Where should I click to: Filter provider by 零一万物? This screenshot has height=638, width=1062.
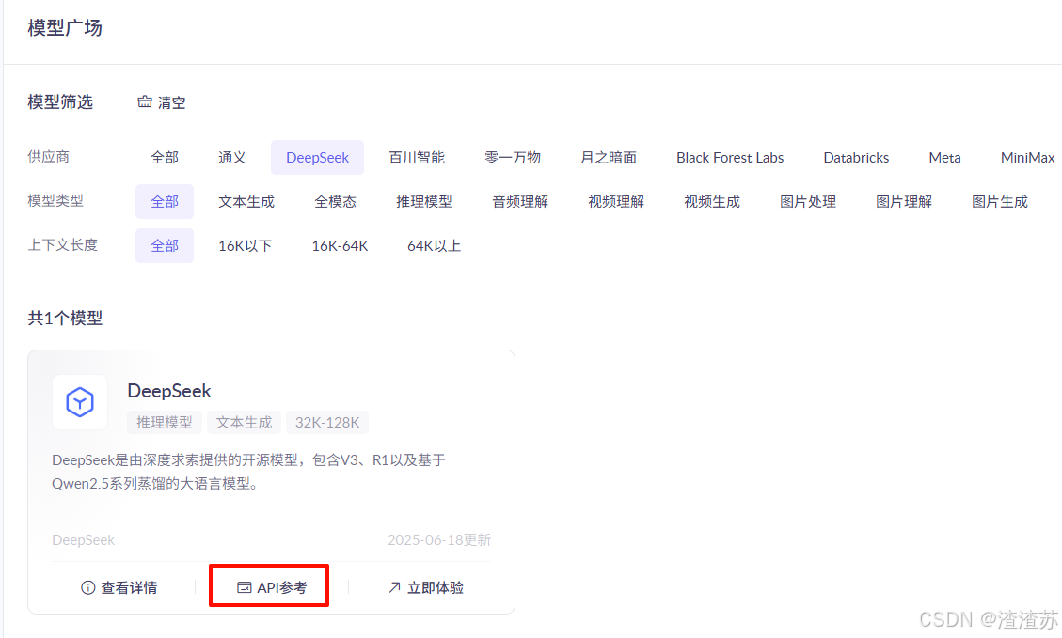[x=513, y=158]
